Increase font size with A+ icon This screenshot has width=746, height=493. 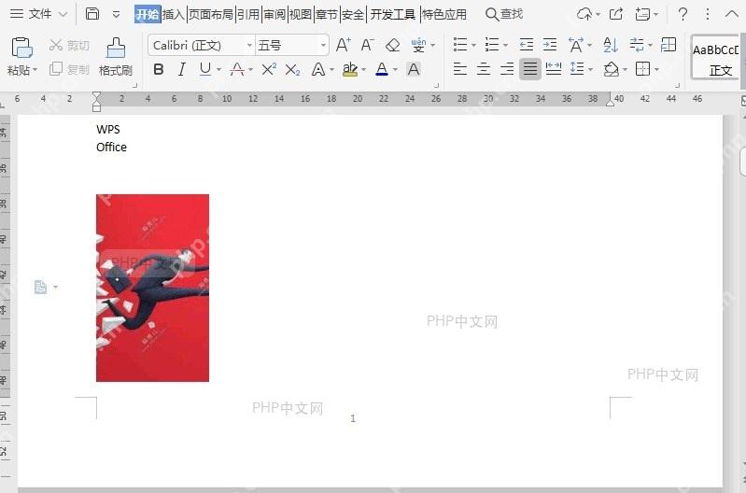pos(343,45)
